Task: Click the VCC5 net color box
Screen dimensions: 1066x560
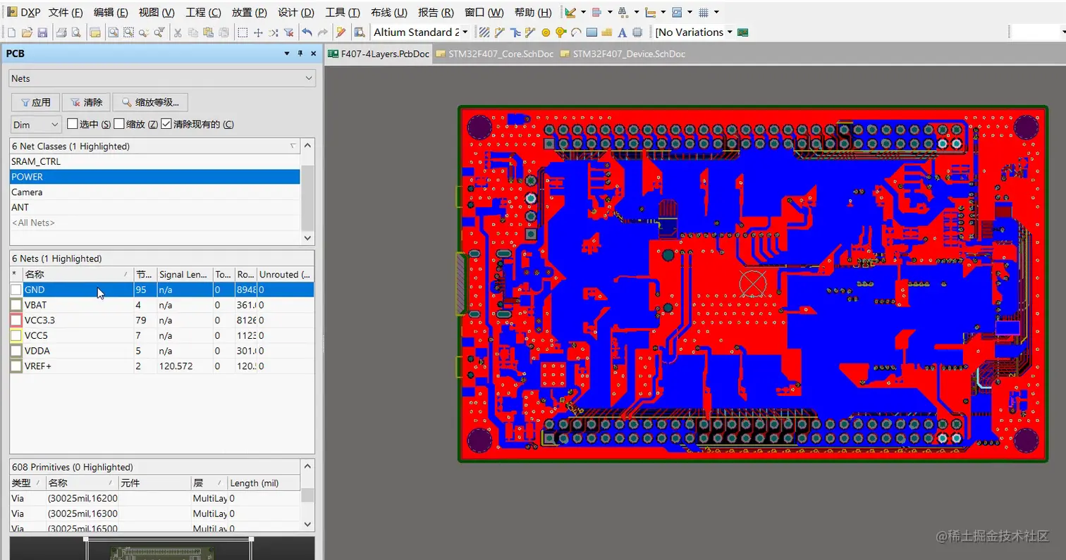Action: tap(16, 335)
